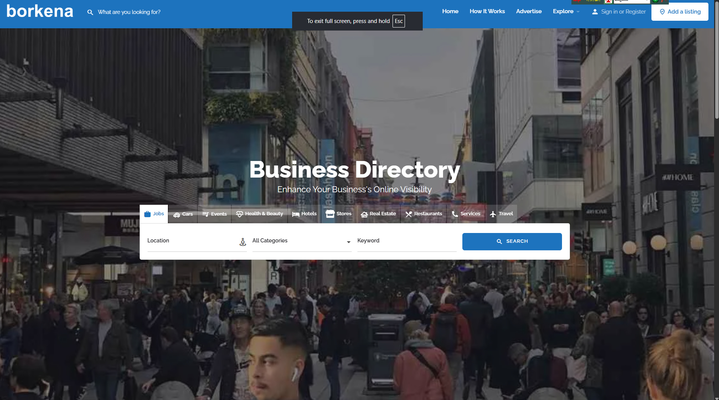Image resolution: width=719 pixels, height=400 pixels.
Task: Open the How It Works page
Action: (487, 11)
